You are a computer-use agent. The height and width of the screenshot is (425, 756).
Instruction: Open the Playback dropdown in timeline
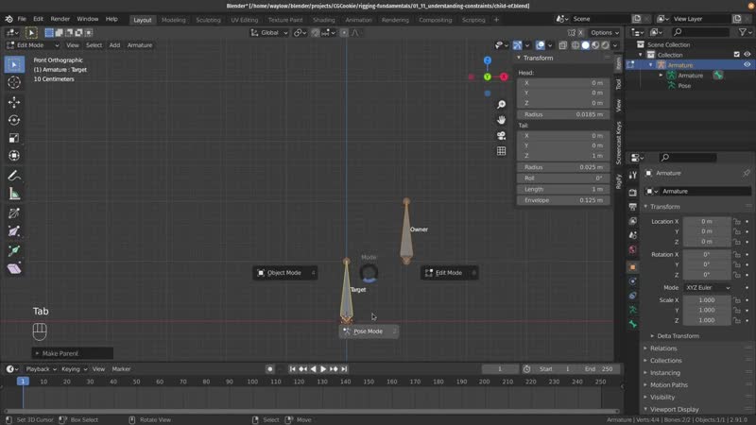click(x=41, y=369)
